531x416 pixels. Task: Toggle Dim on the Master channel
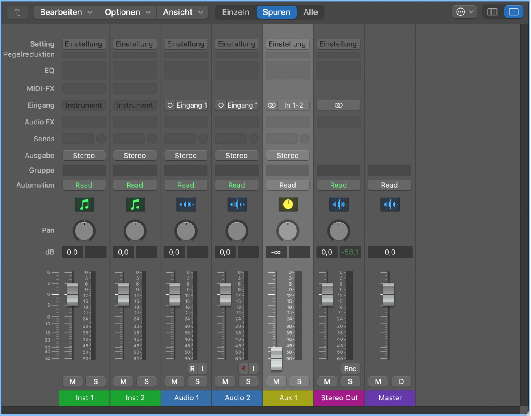point(401,381)
